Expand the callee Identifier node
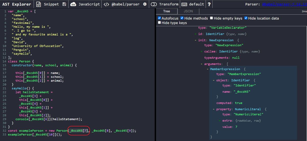 click(x=202, y=52)
